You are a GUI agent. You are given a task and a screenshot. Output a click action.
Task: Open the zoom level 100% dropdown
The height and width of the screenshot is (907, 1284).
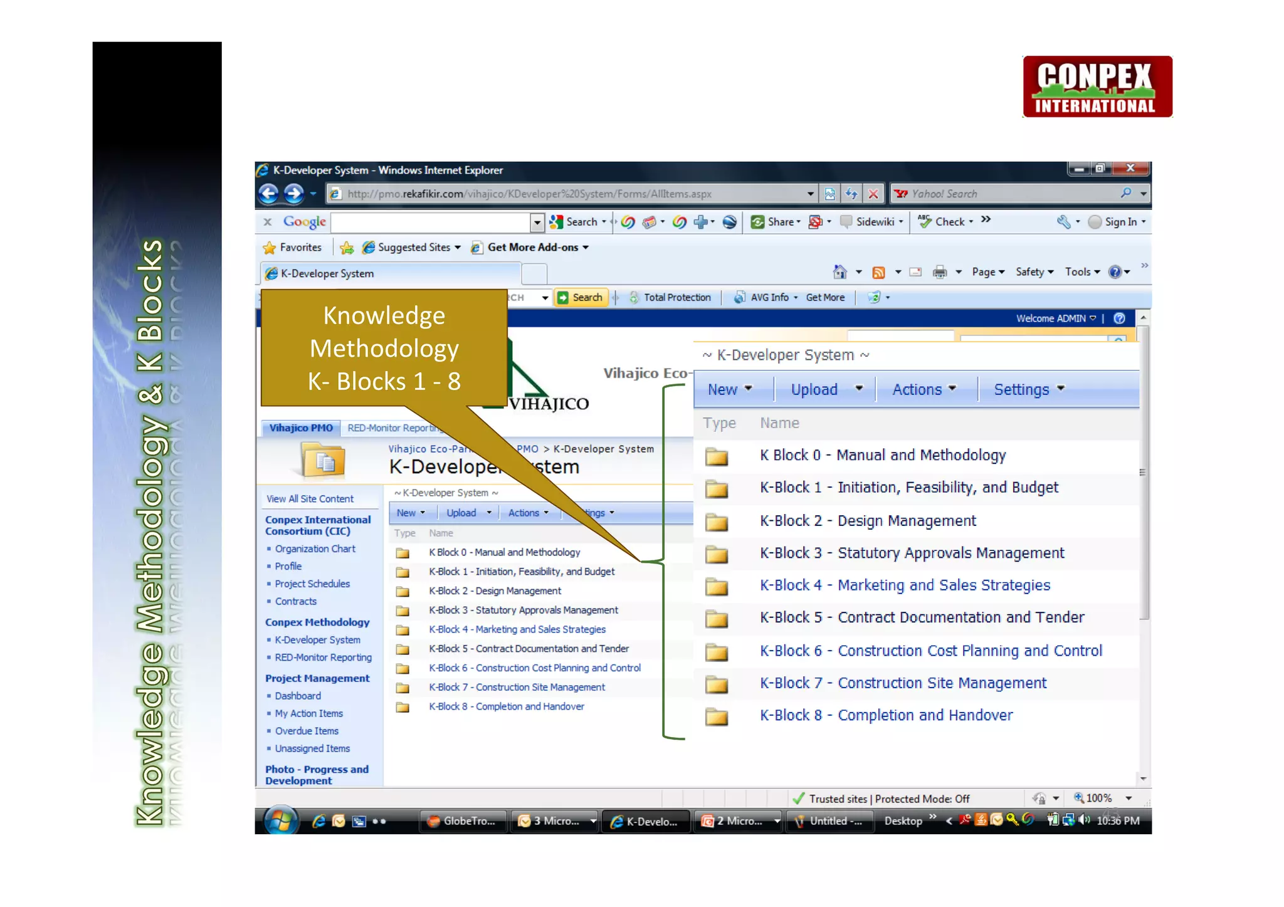[x=1129, y=799]
